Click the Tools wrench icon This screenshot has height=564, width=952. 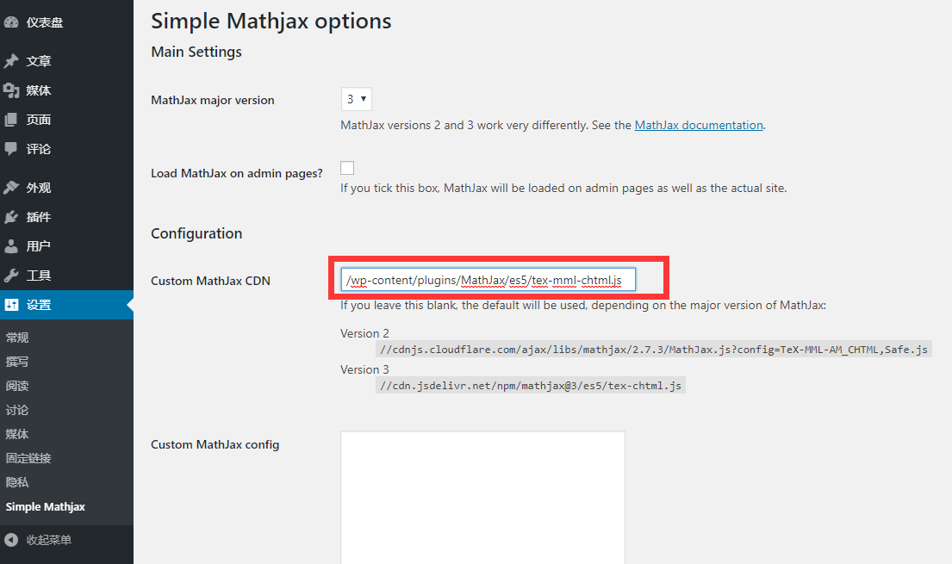pyautogui.click(x=11, y=276)
